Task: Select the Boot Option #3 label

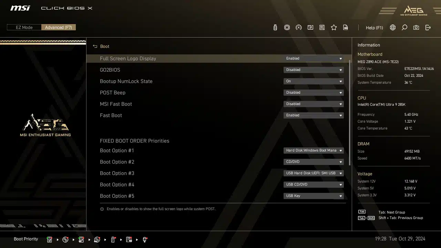Action: (x=117, y=173)
